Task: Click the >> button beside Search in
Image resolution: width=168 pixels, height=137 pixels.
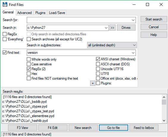Action: [x=112, y=28]
